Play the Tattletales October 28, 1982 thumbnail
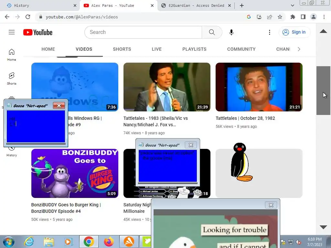331x248 pixels. click(259, 87)
